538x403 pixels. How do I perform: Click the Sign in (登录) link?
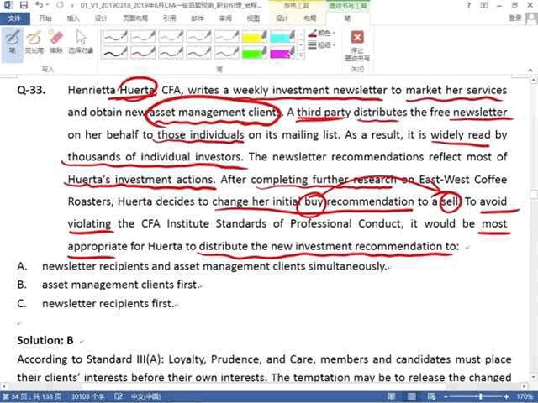(x=515, y=18)
